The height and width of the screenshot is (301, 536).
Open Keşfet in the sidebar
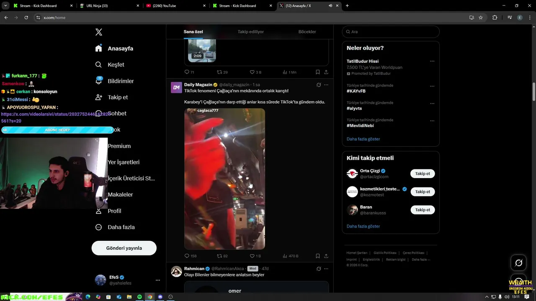point(110,65)
